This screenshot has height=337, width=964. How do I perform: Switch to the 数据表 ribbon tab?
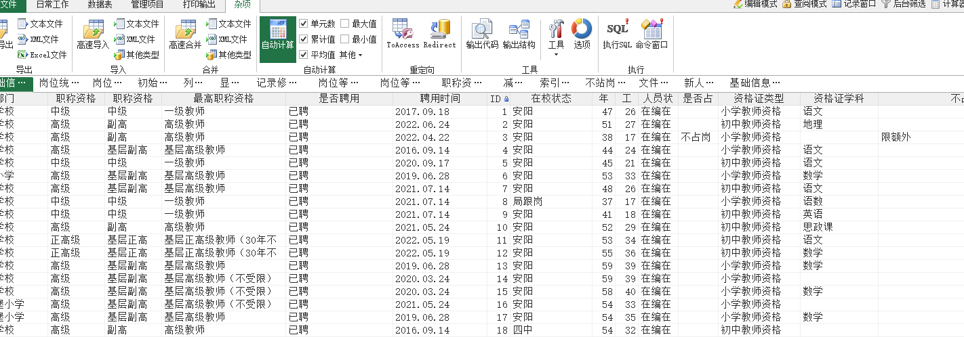[x=100, y=5]
